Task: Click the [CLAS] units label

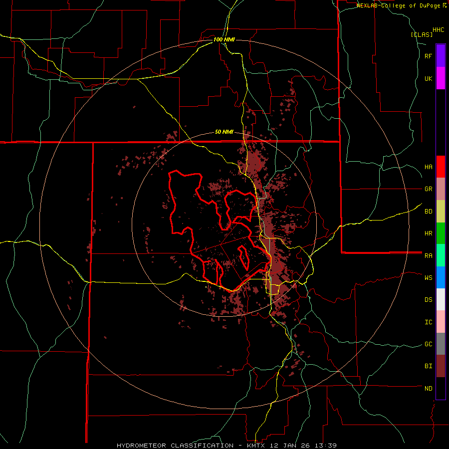Action: click(x=422, y=34)
